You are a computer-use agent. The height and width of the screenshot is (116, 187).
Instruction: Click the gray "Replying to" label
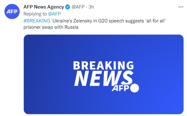pyautogui.click(x=35, y=14)
